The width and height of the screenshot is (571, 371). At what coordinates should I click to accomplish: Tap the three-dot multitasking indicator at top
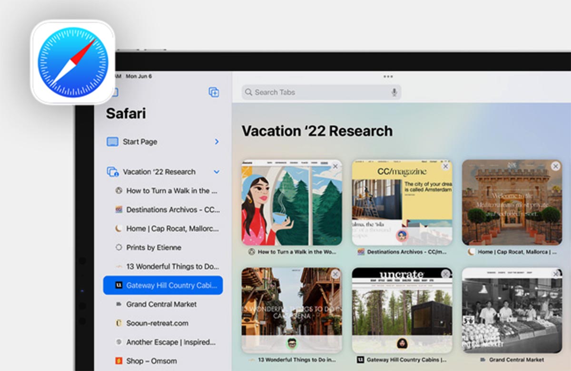388,76
